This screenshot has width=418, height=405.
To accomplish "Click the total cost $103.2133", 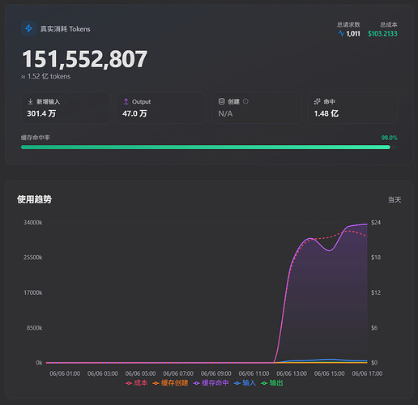I will [382, 33].
